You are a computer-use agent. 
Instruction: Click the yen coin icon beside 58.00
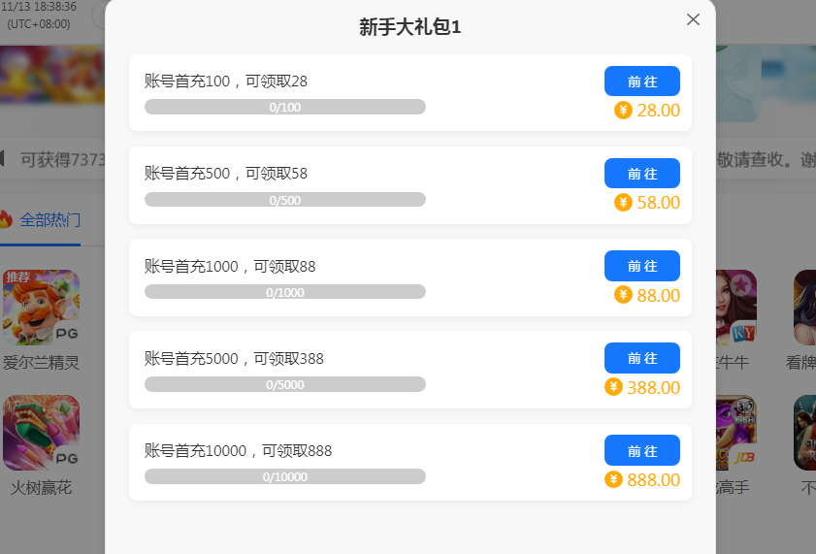623,203
